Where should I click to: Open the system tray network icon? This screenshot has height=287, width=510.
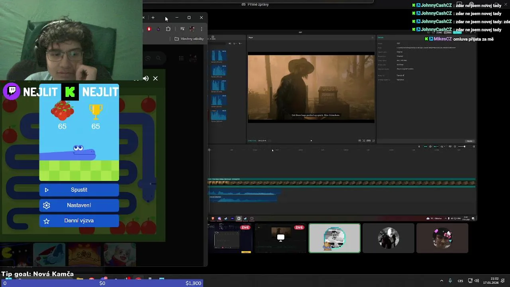470,281
